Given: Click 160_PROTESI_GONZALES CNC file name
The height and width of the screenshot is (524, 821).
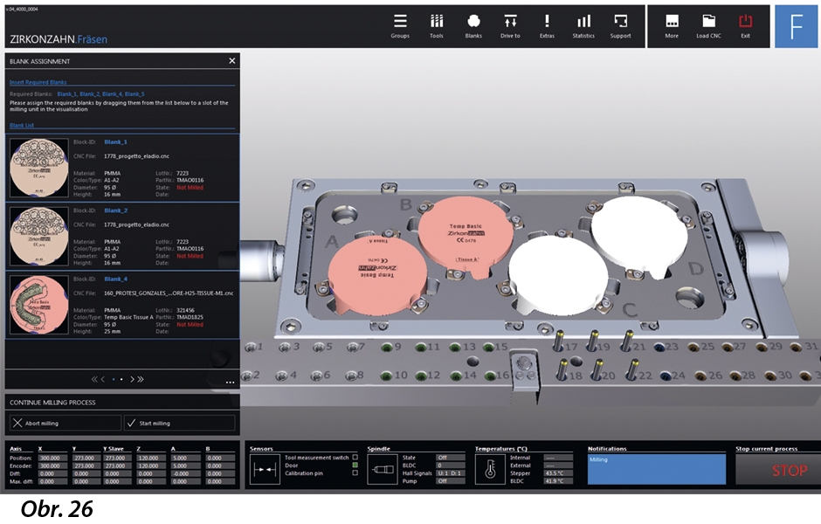Looking at the screenshot, I should click(169, 293).
